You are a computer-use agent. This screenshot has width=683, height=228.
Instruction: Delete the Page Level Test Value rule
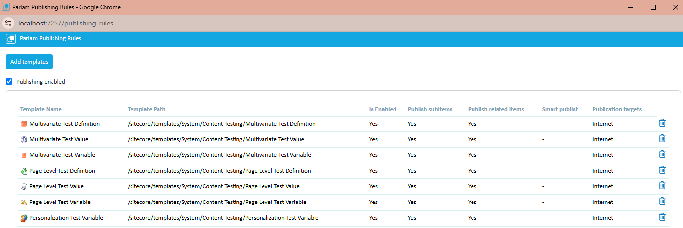click(662, 186)
